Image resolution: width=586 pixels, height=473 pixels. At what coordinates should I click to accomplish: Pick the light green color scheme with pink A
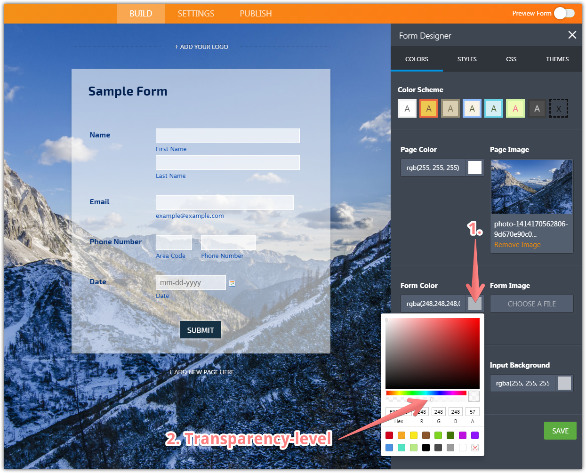515,108
